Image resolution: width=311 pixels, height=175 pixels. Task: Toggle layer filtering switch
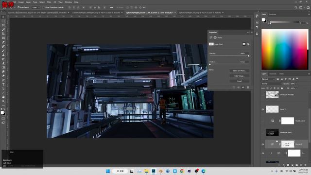click(297, 79)
